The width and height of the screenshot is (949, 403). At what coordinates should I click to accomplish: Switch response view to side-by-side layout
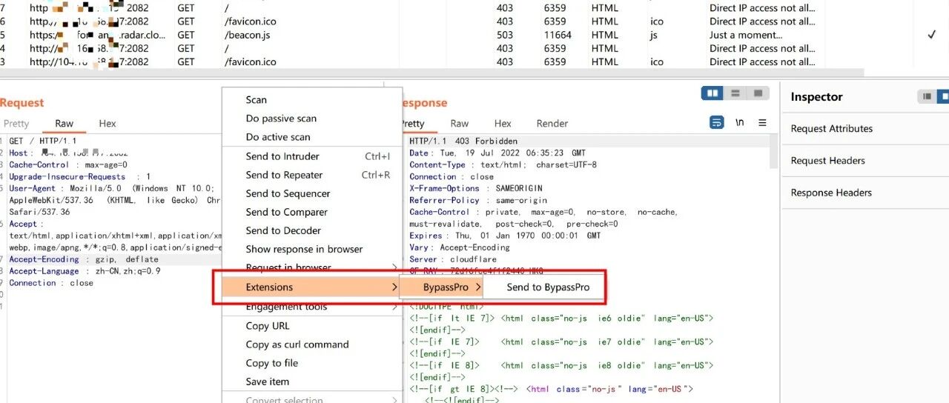tap(712, 93)
